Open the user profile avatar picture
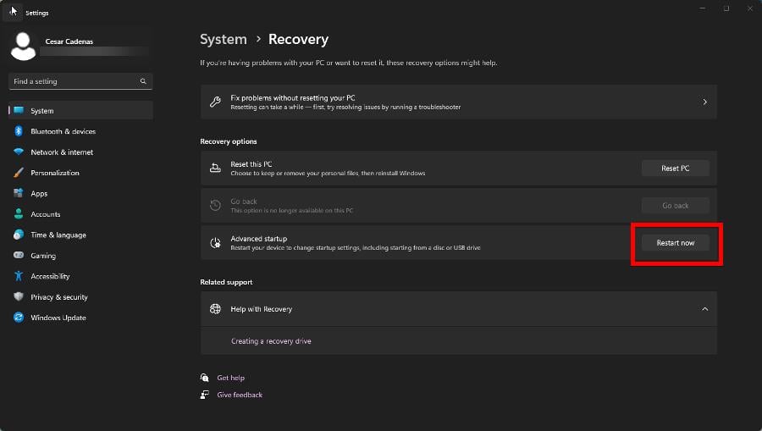The image size is (762, 431). [x=23, y=47]
